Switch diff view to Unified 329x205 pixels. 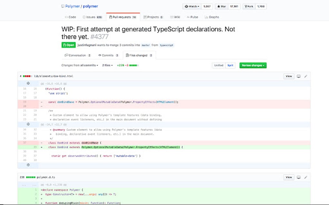click(218, 65)
